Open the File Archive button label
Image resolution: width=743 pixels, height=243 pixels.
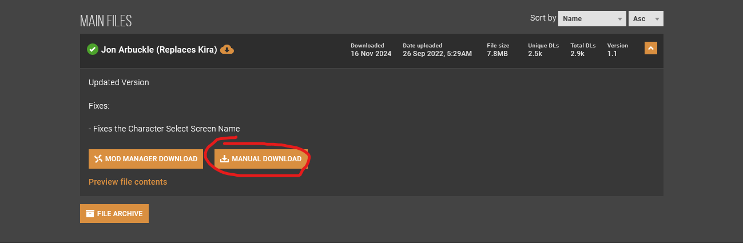click(120, 214)
